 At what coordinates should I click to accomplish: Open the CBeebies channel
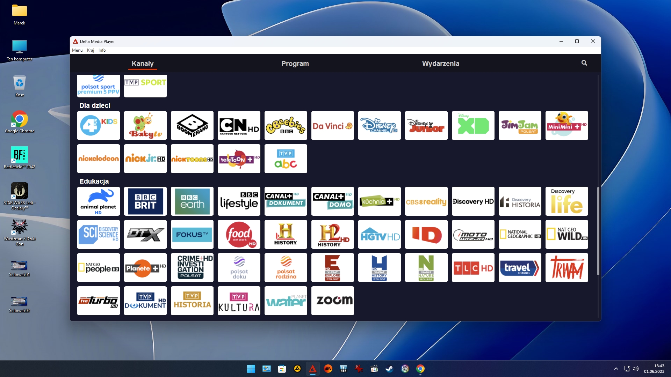(x=286, y=126)
